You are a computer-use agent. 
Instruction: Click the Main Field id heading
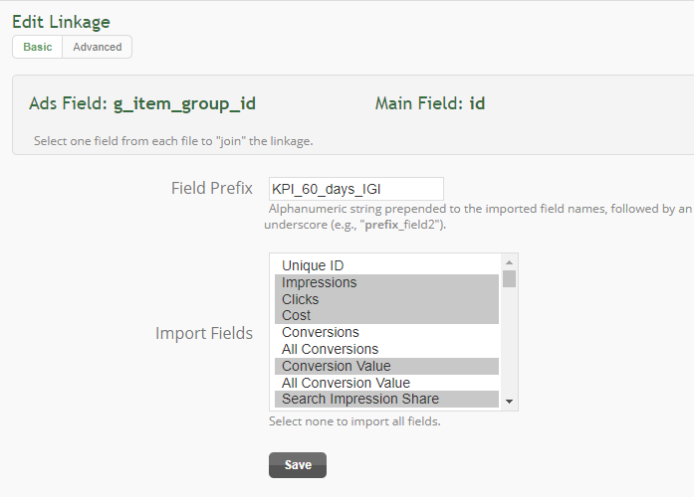pos(430,103)
